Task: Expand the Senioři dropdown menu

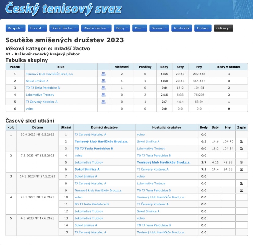Action: coord(159,28)
